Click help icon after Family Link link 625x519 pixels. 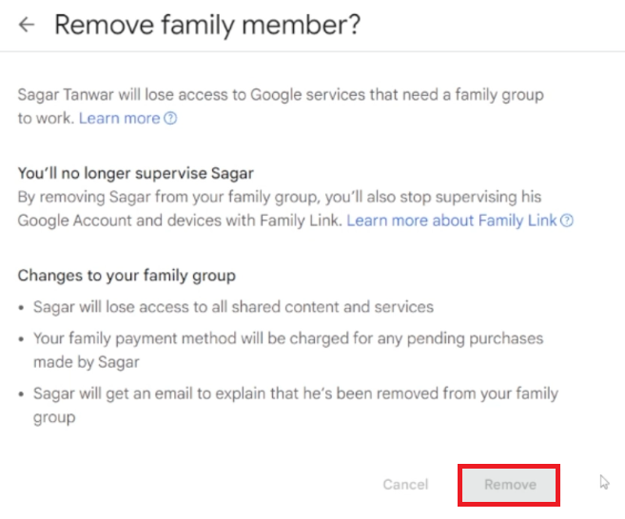(567, 221)
